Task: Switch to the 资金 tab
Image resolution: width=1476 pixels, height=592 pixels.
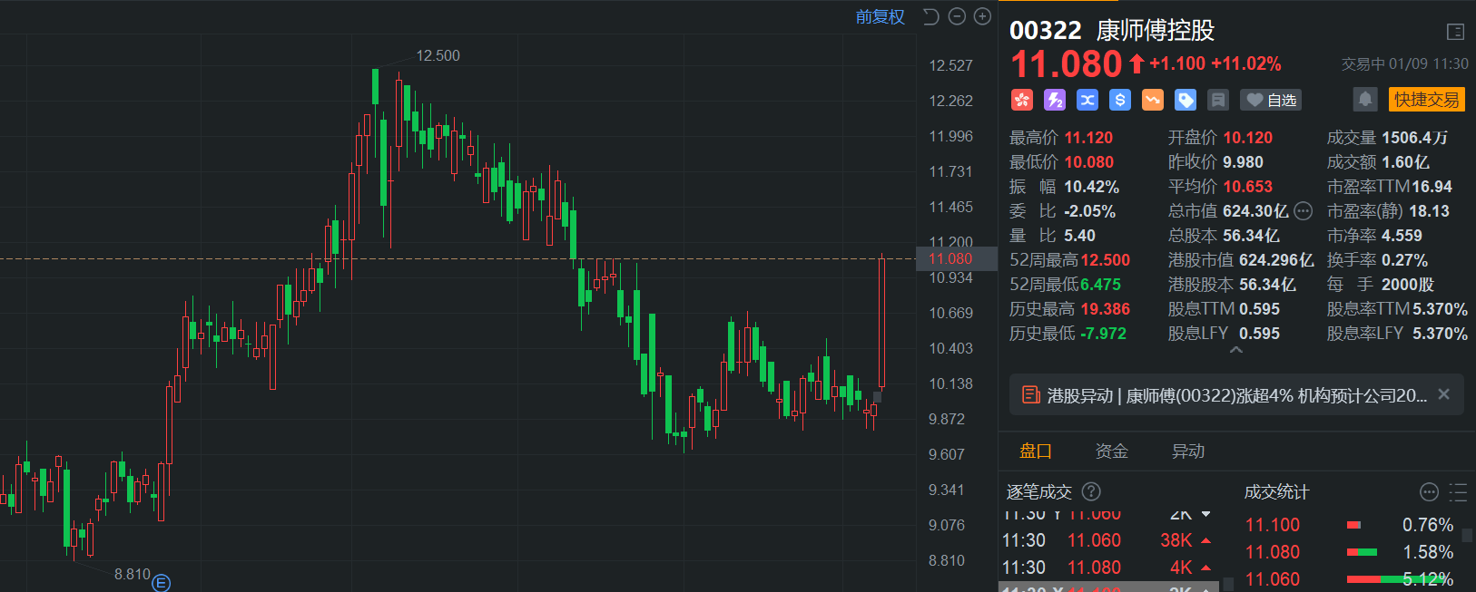Action: tap(1112, 451)
